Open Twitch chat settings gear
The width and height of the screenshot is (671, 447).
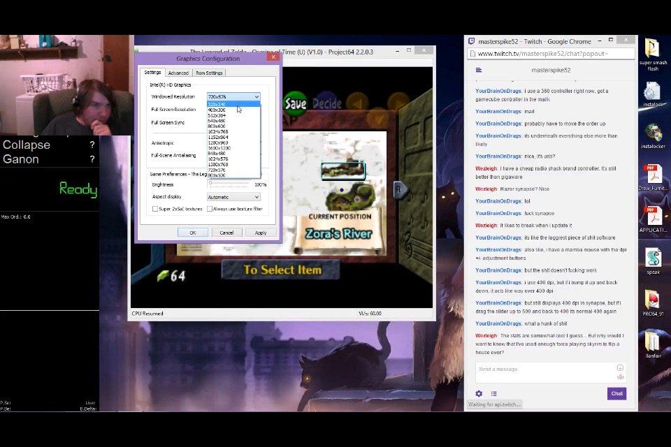point(479,393)
